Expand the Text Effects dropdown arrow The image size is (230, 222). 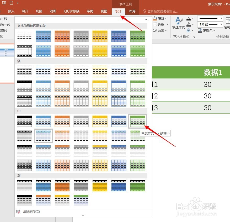pyautogui.click(x=192, y=30)
